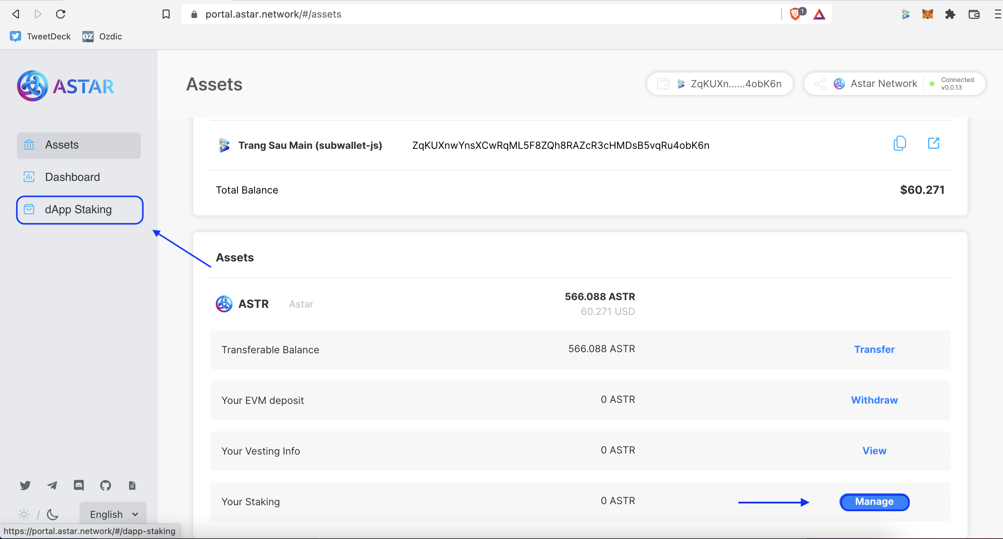Open Astar GitHub link icon
The width and height of the screenshot is (1003, 539).
(x=106, y=485)
